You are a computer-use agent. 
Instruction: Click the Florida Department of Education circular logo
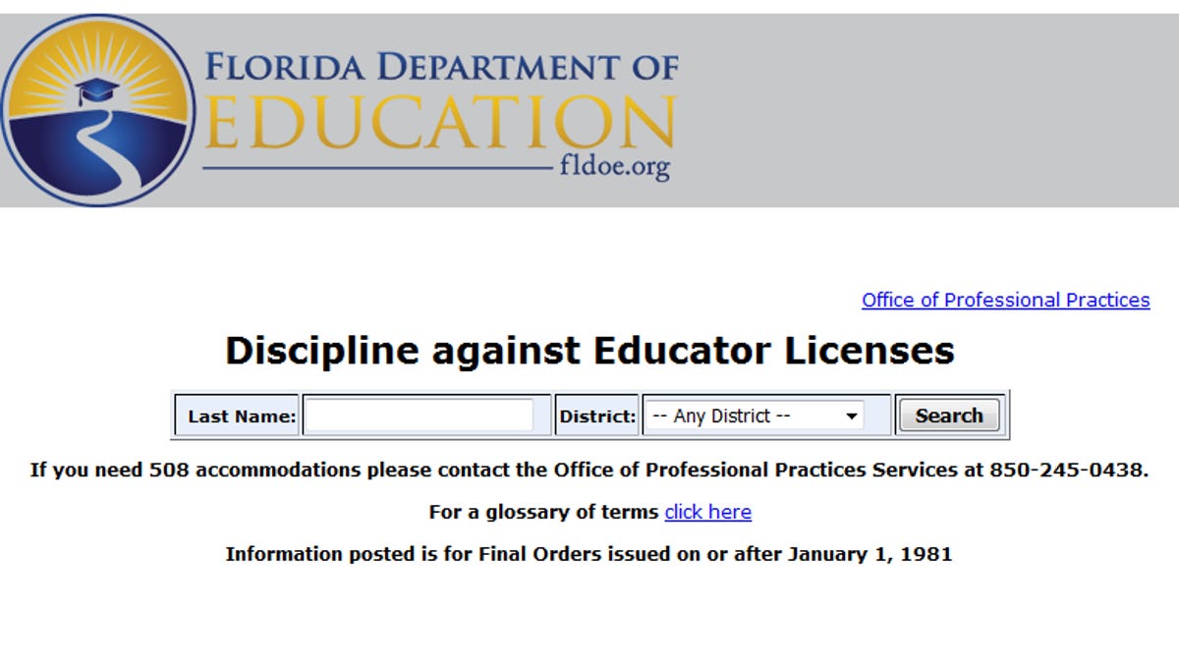pyautogui.click(x=98, y=110)
